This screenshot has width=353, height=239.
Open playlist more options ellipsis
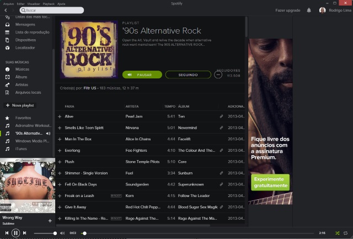[218, 75]
